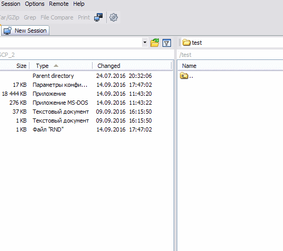
Task: Click the Grep toolbar button
Action: pyautogui.click(x=30, y=17)
